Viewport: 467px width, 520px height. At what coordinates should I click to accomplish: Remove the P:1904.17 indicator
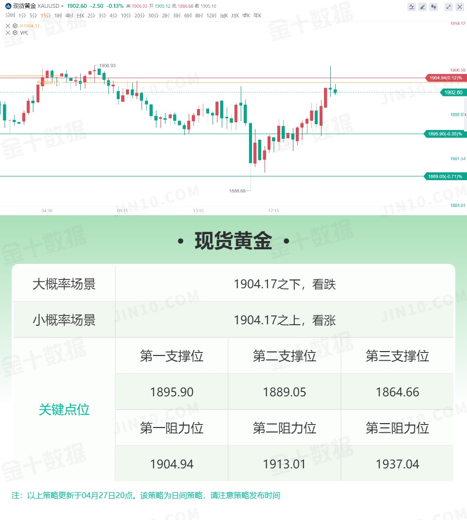coord(8,25)
